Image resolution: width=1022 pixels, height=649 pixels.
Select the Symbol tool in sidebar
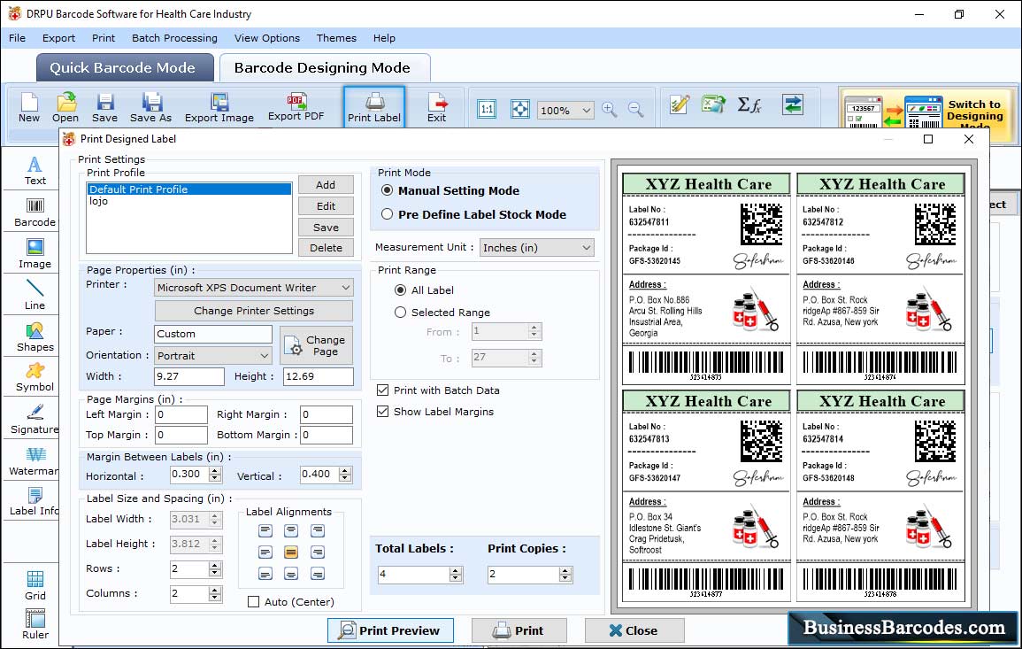point(35,378)
